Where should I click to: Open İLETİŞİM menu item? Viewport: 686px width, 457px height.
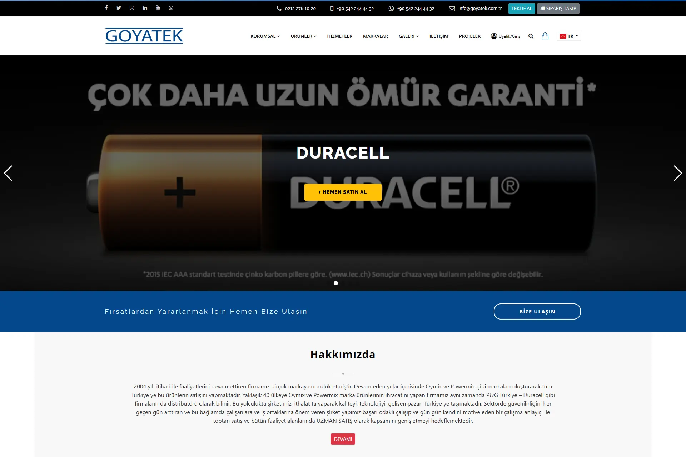[x=439, y=36]
